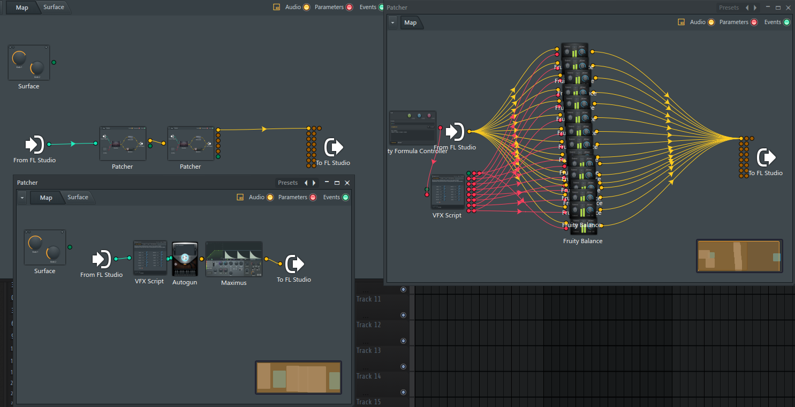
Task: Select the Patcher node wired toward To FL Studio
Action: pos(190,144)
